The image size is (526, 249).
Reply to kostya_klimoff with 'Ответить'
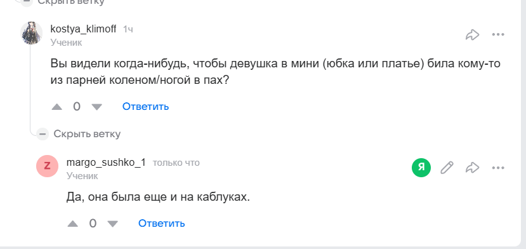click(x=145, y=107)
